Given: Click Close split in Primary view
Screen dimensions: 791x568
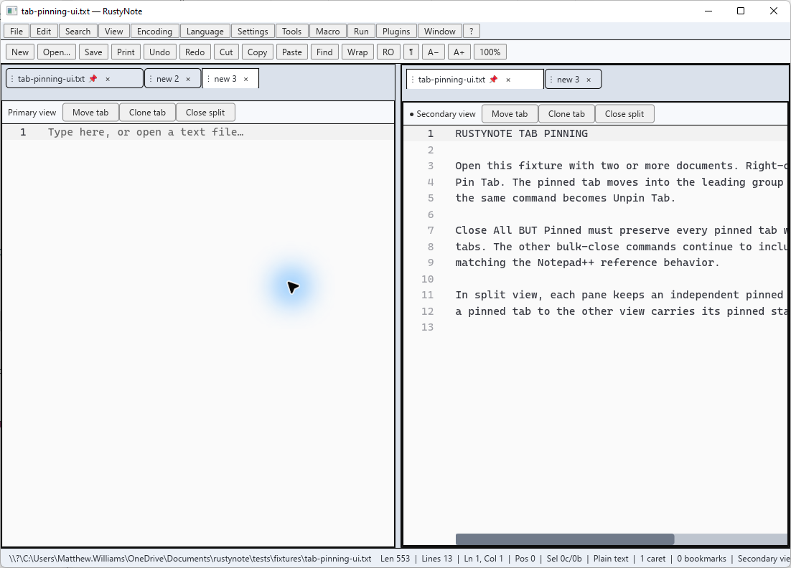Looking at the screenshot, I should (205, 113).
